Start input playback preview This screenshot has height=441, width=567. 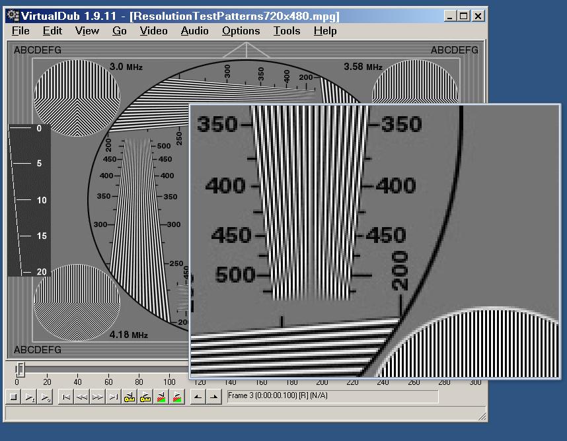pos(30,397)
